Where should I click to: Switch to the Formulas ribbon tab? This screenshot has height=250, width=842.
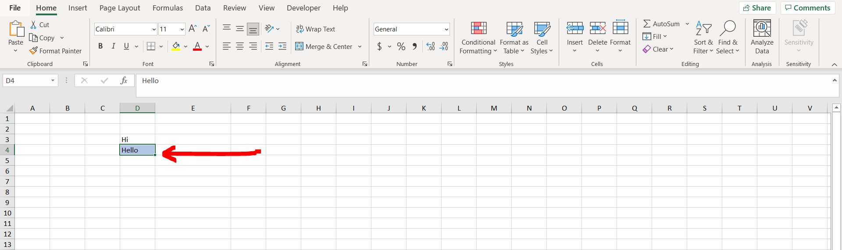click(x=168, y=8)
